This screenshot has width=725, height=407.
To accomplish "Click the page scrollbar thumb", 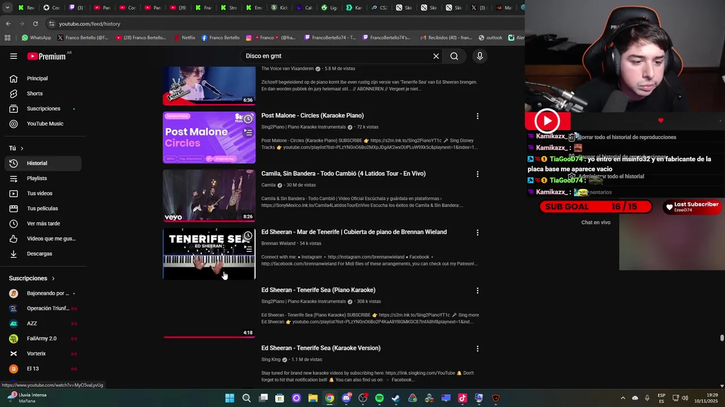I will (722, 338).
